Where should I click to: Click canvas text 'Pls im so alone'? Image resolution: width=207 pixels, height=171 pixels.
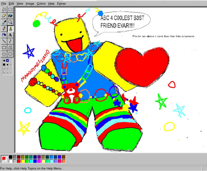pyautogui.click(x=143, y=36)
